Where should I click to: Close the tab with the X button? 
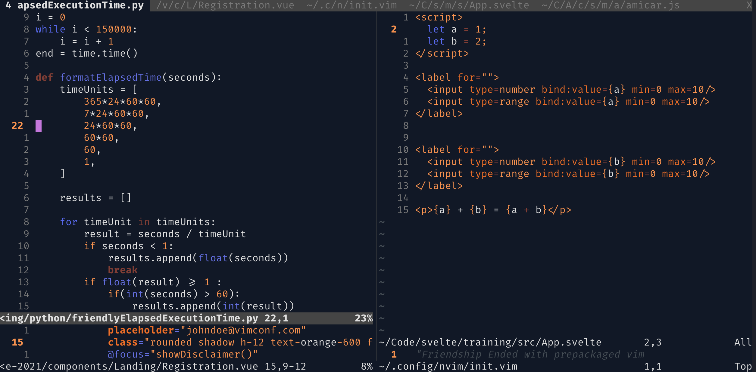(749, 5)
